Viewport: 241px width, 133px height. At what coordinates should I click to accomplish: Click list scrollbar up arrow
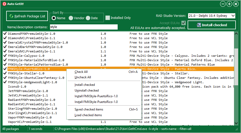(236, 34)
